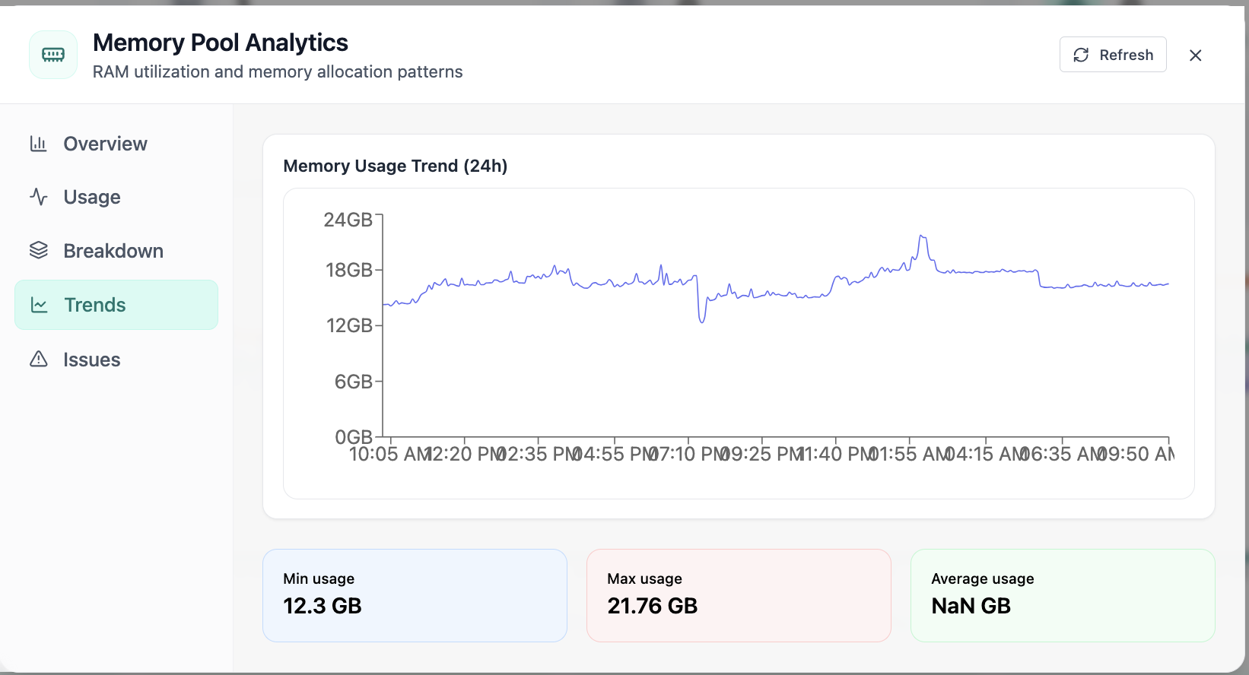Image resolution: width=1249 pixels, height=675 pixels.
Task: Click the RAM utilization subtitle text
Action: 278,71
